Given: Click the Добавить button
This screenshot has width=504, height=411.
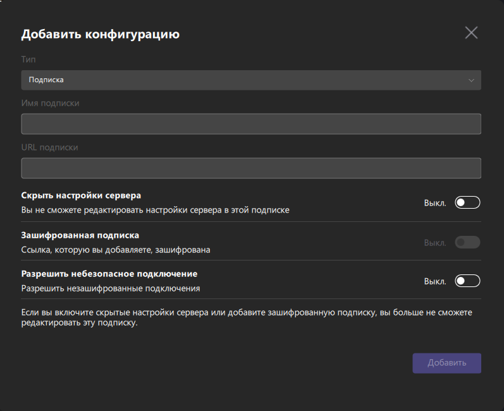Looking at the screenshot, I should [x=447, y=363].
